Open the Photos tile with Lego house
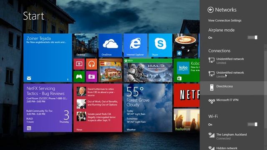 click(x=110, y=70)
